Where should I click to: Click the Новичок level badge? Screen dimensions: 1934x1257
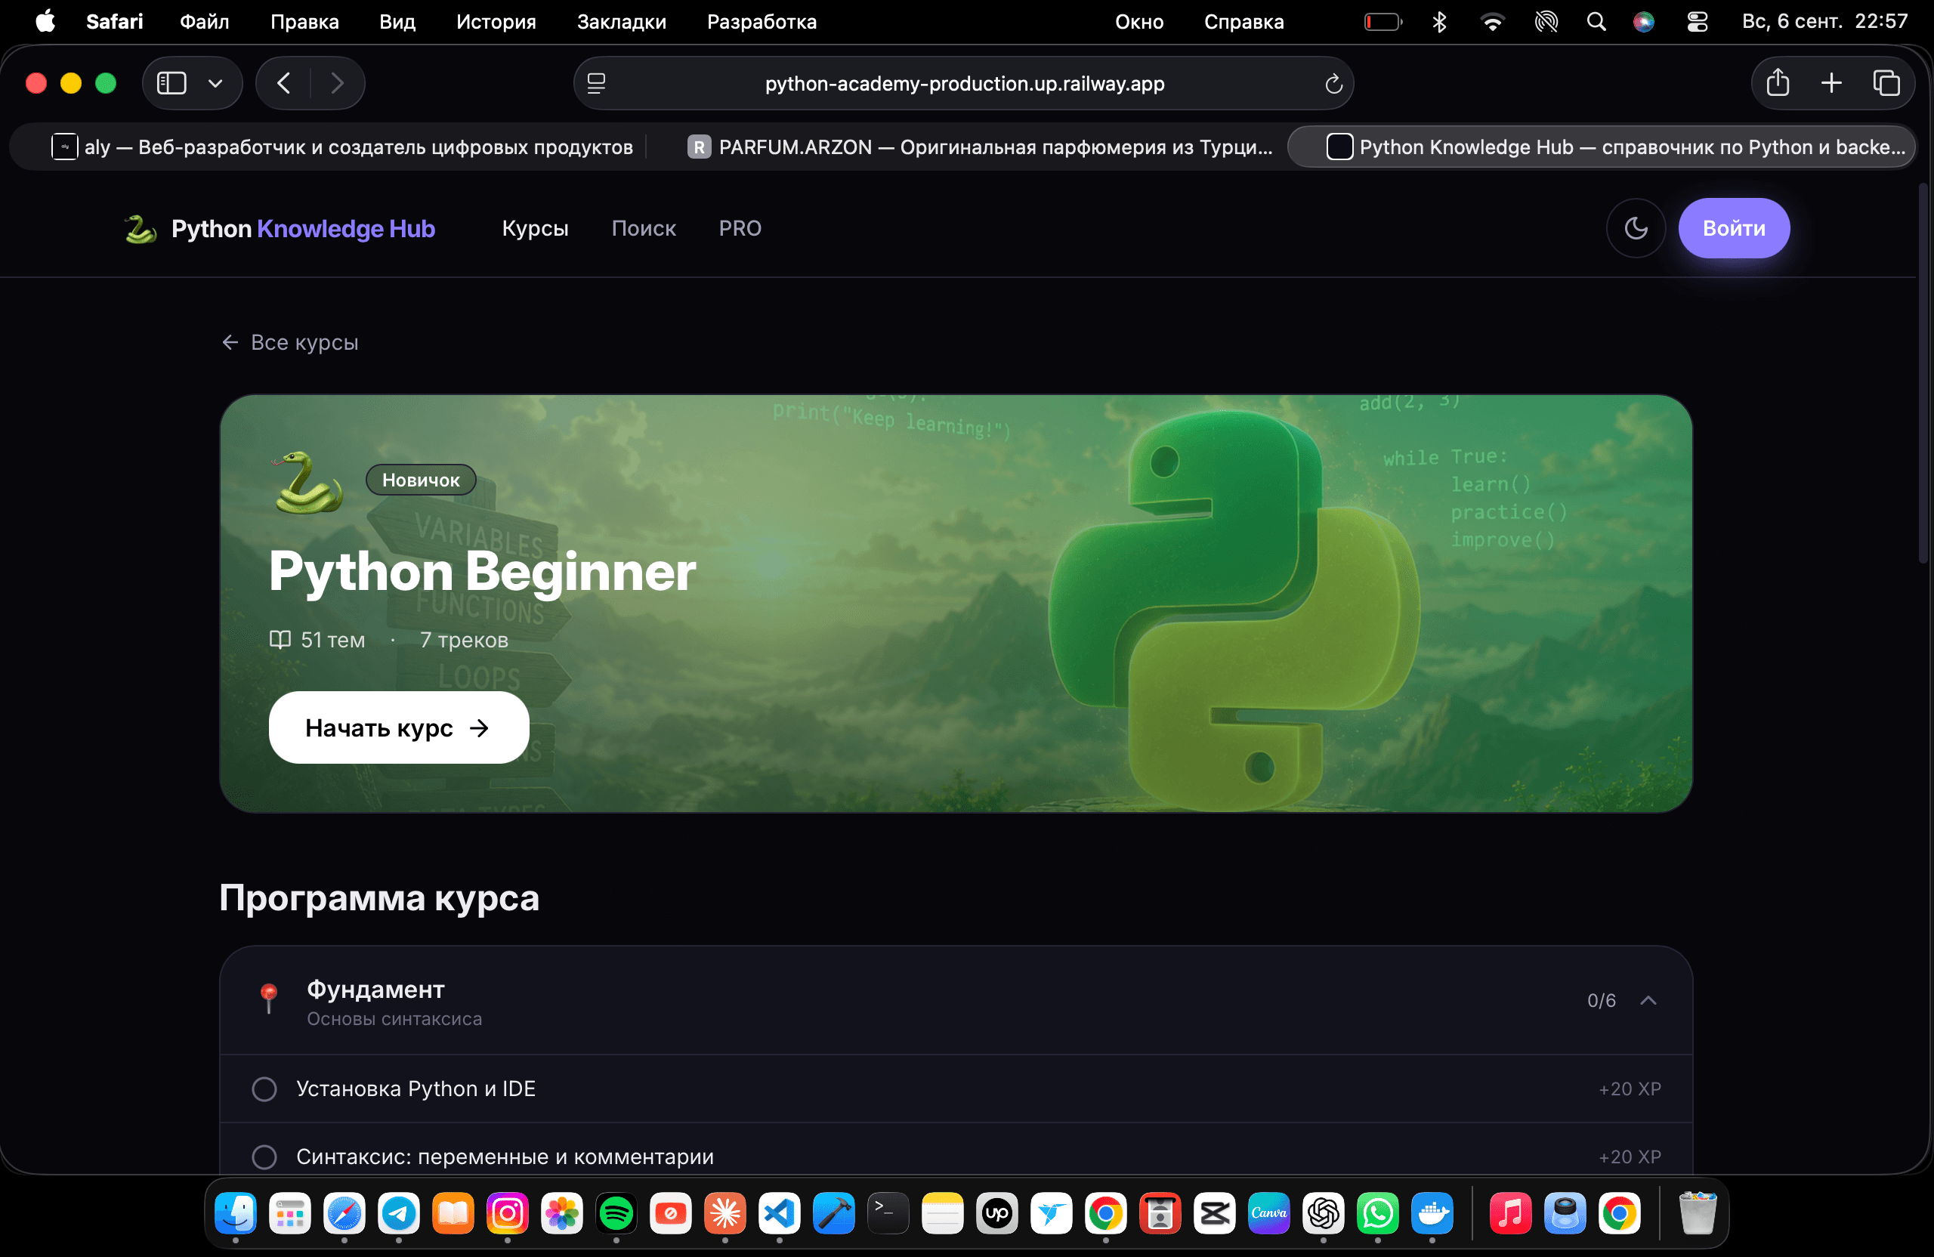[421, 480]
